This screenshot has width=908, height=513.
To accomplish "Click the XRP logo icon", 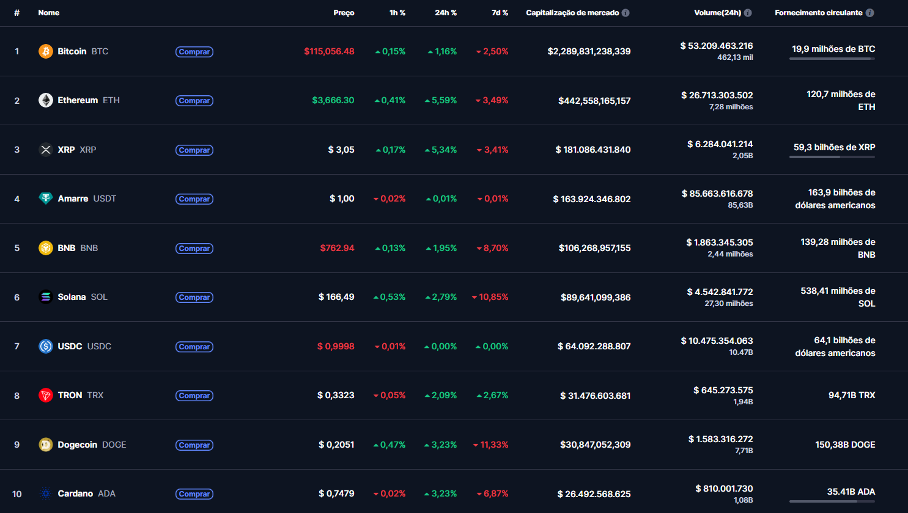I will click(46, 150).
